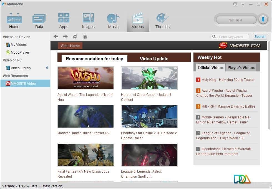Open the Apps section
The image size is (272, 189).
tap(64, 21)
